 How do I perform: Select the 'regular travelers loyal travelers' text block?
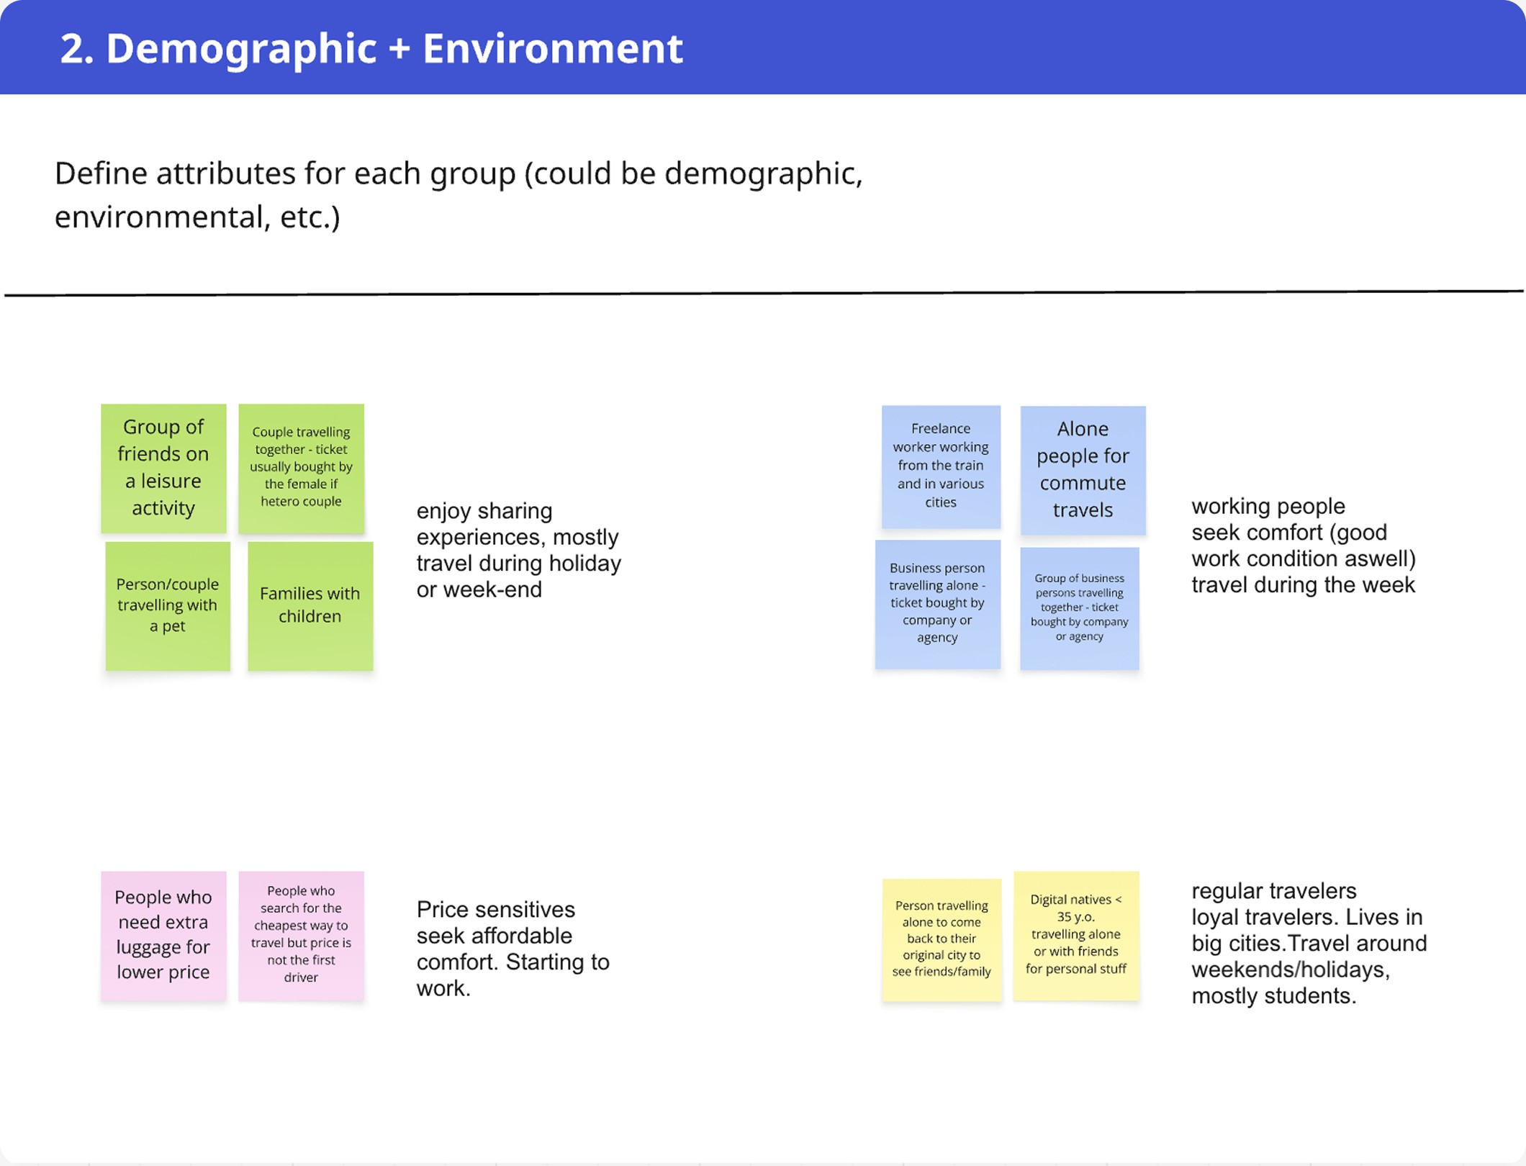point(1309,944)
